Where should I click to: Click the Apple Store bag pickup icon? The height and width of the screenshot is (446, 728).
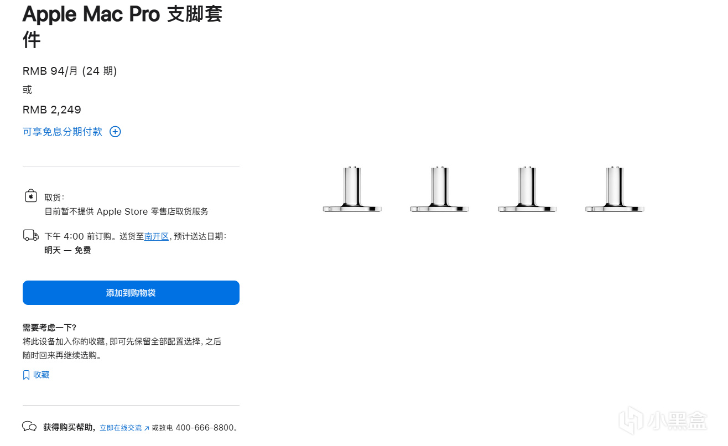click(31, 196)
